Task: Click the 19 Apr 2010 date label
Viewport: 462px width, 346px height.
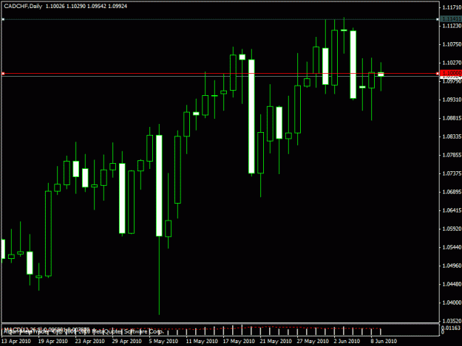Action: point(53,341)
